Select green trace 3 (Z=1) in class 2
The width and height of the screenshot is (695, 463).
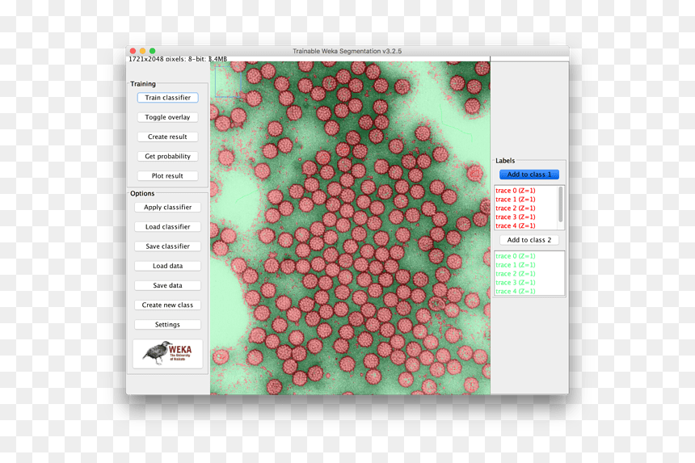516,282
